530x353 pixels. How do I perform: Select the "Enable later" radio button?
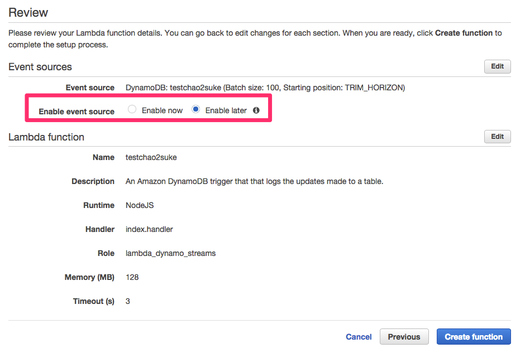[x=195, y=110]
